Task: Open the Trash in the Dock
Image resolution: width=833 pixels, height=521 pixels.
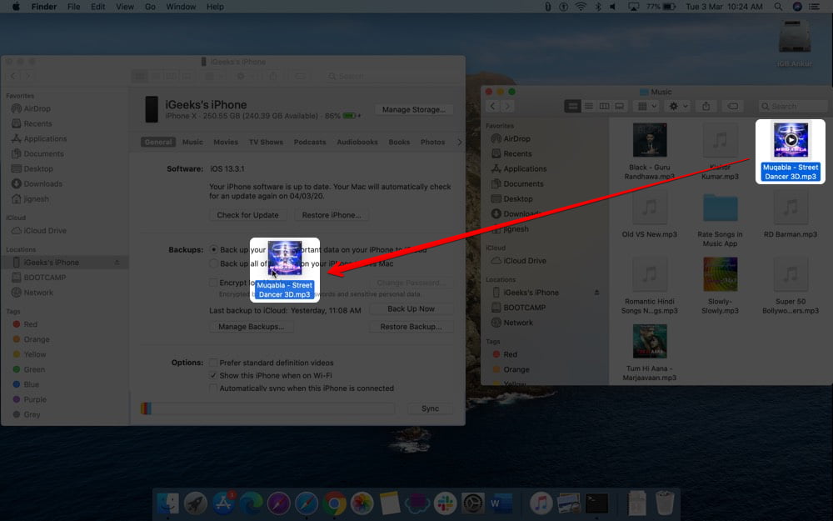Action: 665,503
